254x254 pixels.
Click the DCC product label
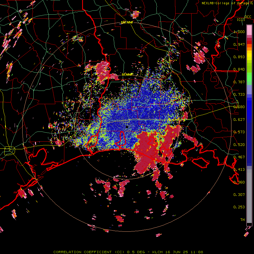(x=248, y=17)
